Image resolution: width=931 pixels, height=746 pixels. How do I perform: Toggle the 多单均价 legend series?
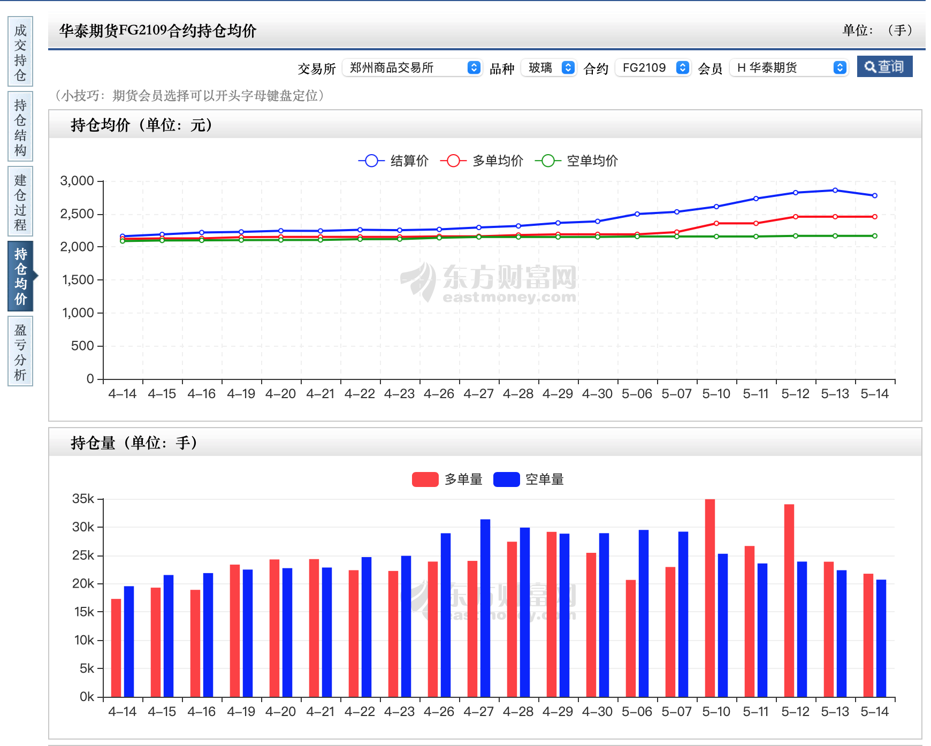482,161
